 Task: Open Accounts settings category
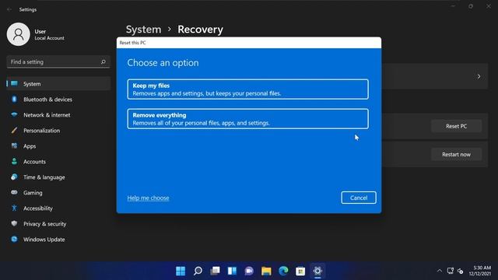click(58, 162)
